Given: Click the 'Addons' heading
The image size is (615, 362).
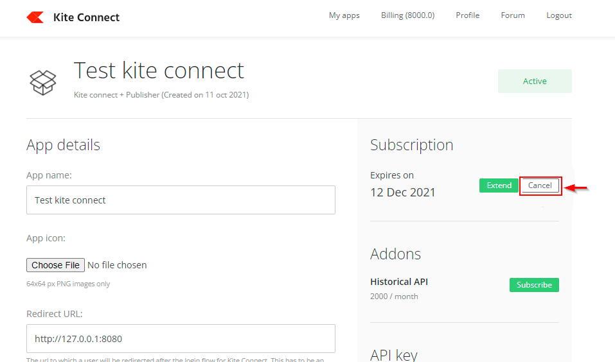Looking at the screenshot, I should (395, 254).
